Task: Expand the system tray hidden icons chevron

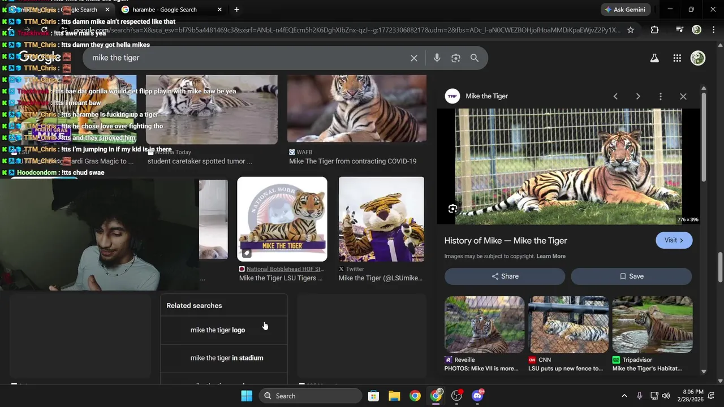Action: click(x=624, y=396)
